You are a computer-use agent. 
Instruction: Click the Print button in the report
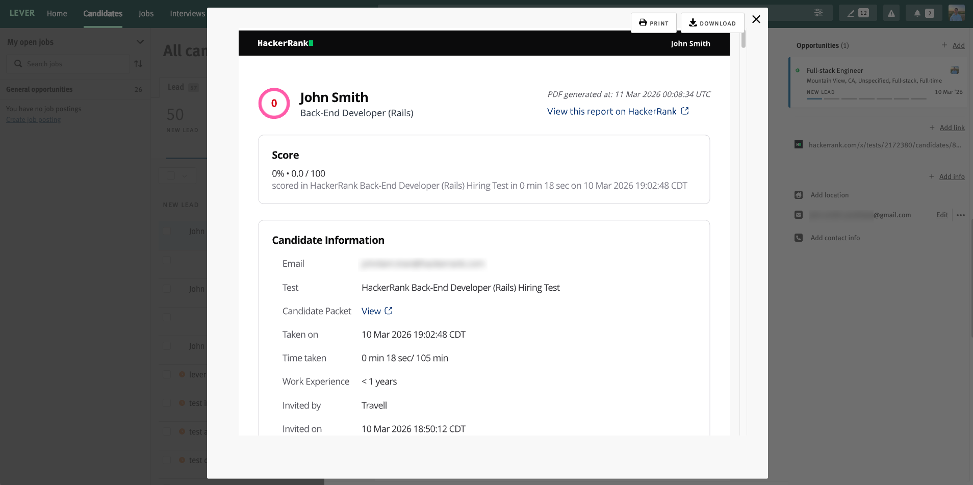pos(653,23)
